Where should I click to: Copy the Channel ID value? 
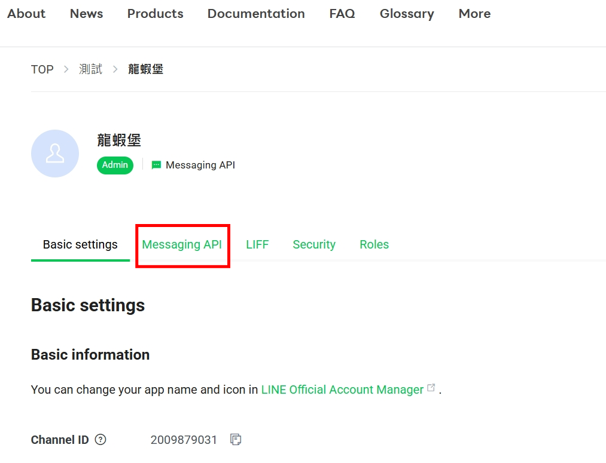click(236, 440)
